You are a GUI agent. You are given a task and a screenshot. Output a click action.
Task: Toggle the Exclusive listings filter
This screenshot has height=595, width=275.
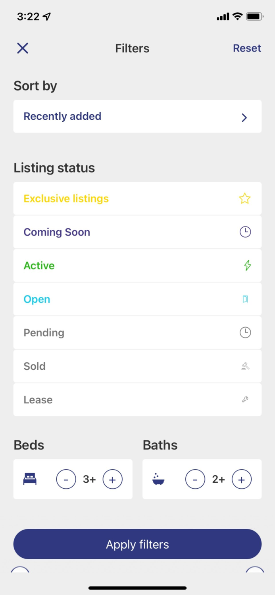coord(137,198)
